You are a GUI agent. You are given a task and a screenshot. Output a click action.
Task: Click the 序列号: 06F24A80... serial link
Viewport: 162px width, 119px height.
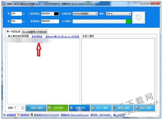[101, 115]
